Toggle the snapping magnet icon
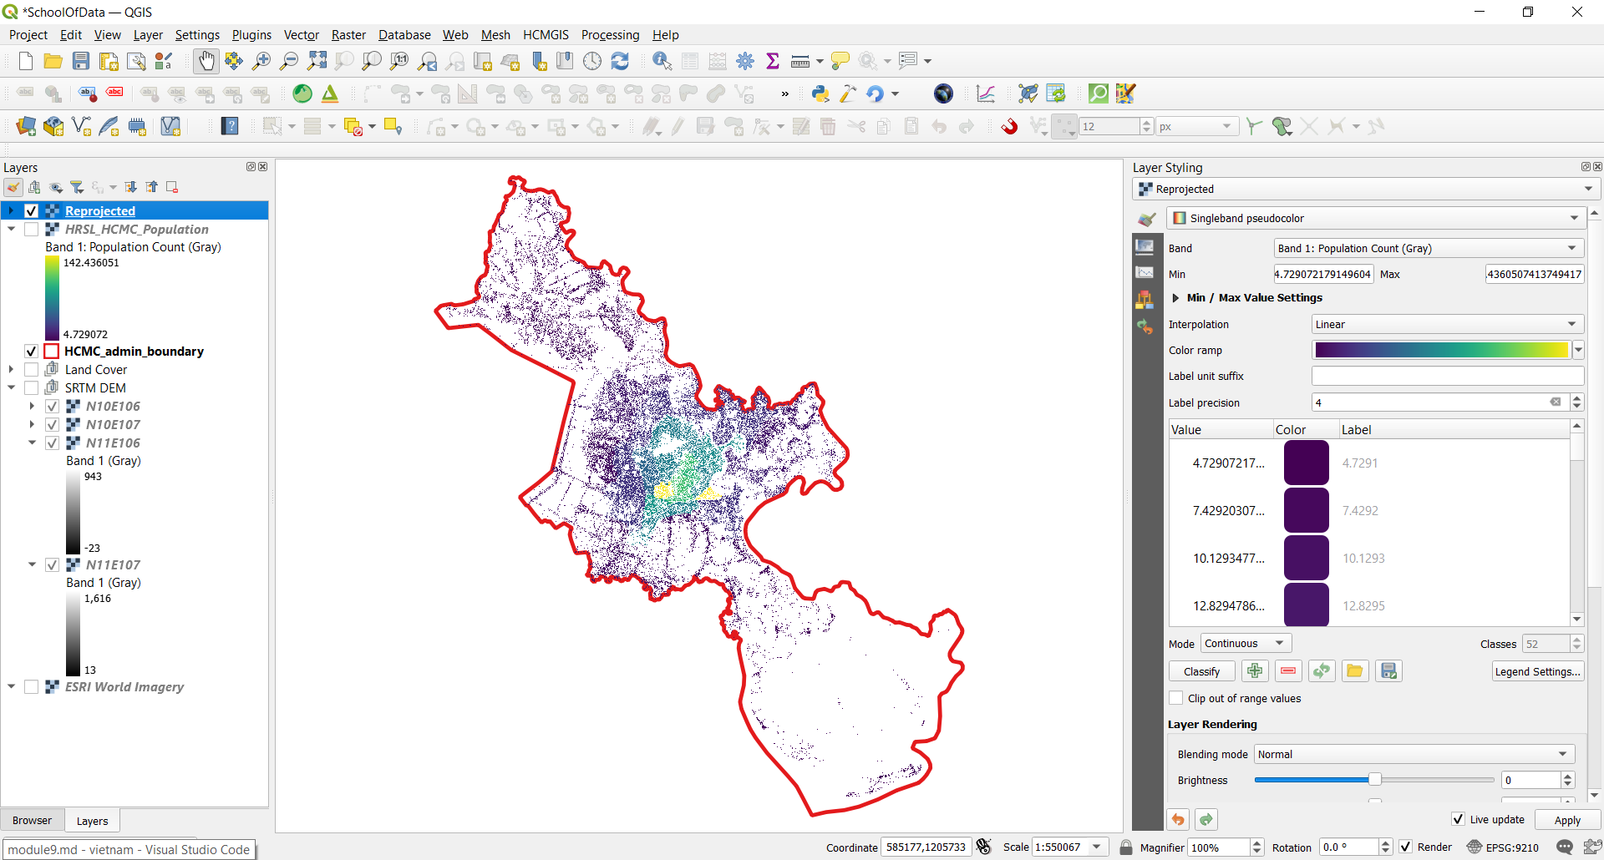The height and width of the screenshot is (860, 1604). (1009, 126)
